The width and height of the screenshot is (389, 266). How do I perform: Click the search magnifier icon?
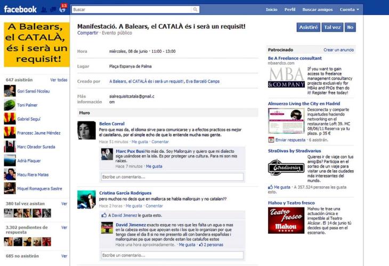pos(196,10)
